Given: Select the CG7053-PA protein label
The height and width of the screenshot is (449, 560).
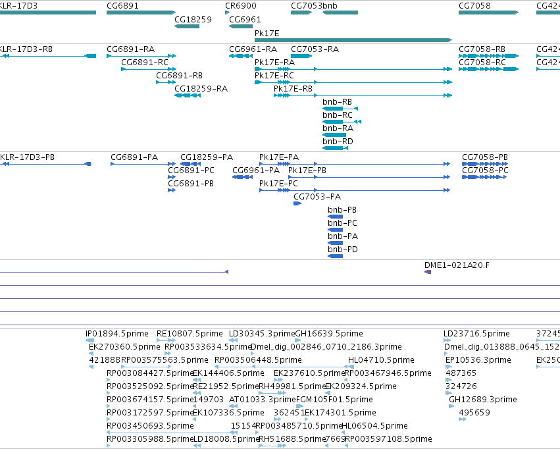Looking at the screenshot, I should click(317, 196).
